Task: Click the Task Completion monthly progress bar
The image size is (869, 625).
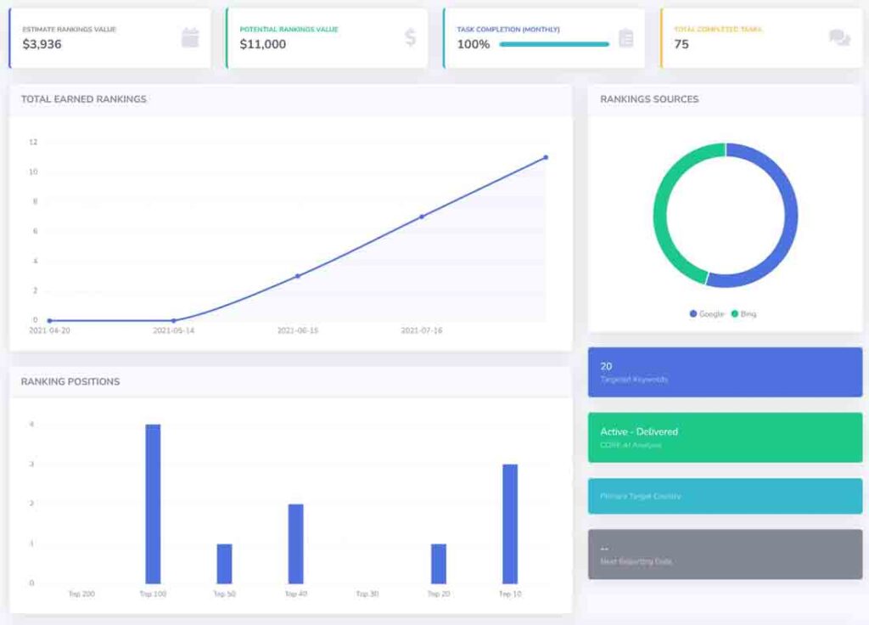Action: click(554, 44)
